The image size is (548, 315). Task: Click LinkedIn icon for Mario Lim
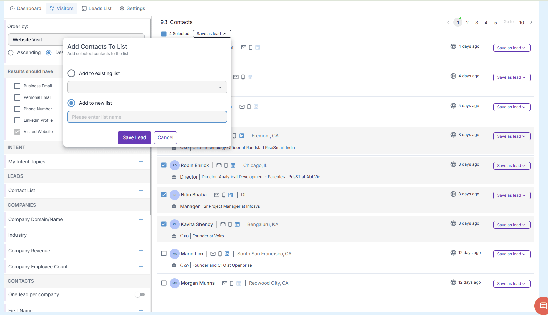point(227,254)
